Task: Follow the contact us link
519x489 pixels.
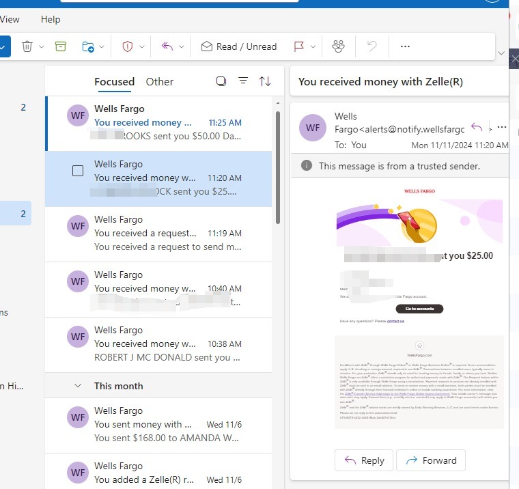Action: (x=395, y=321)
